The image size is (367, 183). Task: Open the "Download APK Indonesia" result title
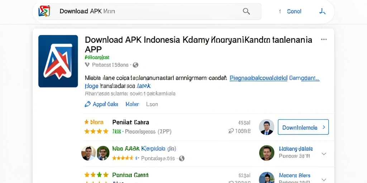click(x=199, y=44)
